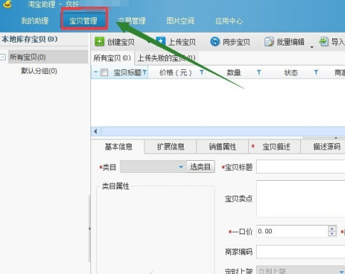The image size is (345, 274).
Task: Click the 宝贝标题 column header
Action: 127,73
